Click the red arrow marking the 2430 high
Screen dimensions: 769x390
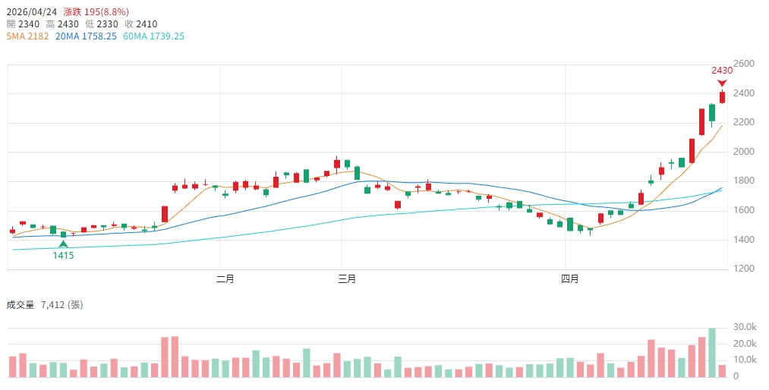(722, 83)
